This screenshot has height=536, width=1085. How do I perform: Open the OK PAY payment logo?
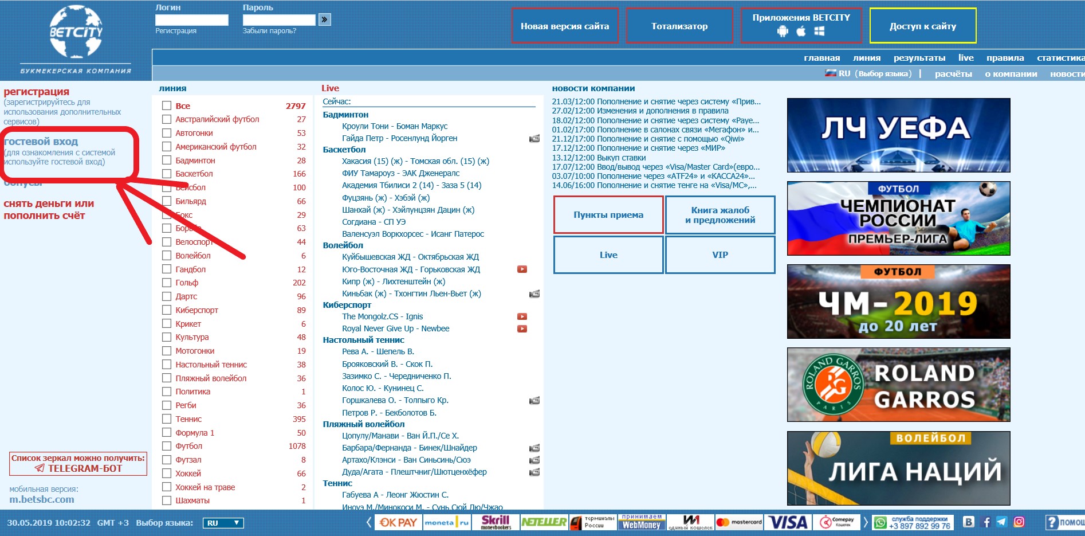coord(399,522)
